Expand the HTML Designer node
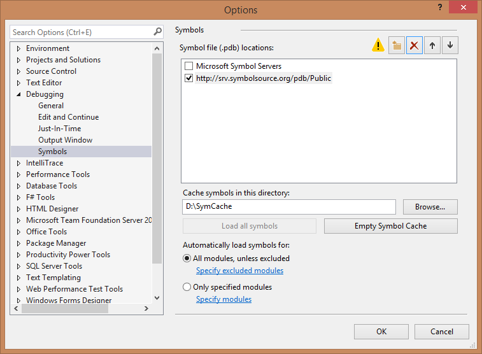Screen dimensions: 482x354 (18, 209)
